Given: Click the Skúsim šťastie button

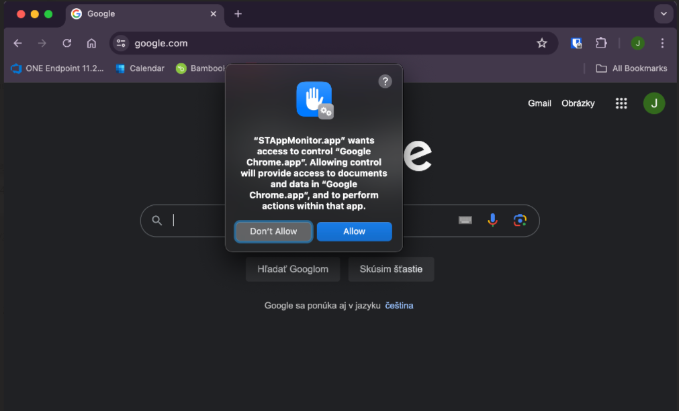Looking at the screenshot, I should coord(391,270).
